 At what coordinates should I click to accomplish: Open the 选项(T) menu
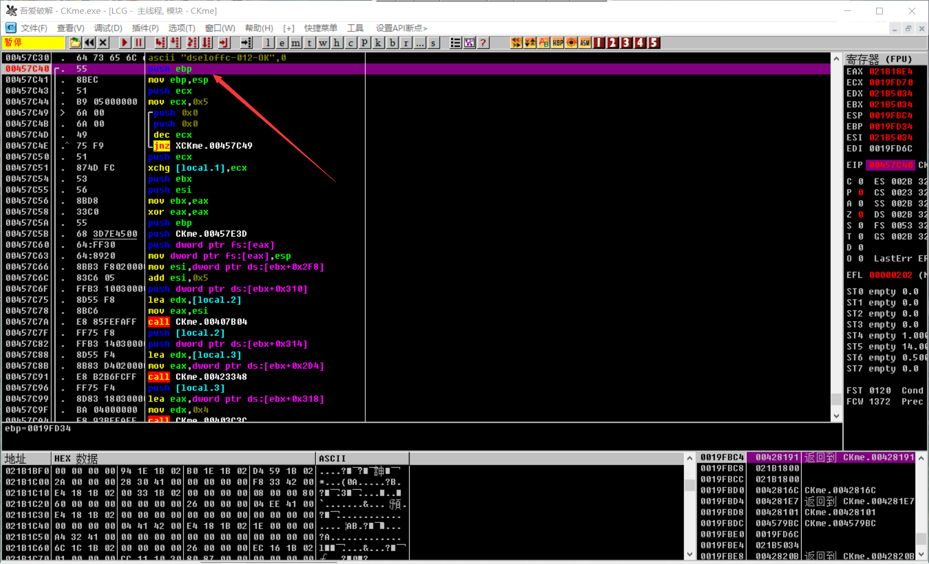[x=181, y=28]
